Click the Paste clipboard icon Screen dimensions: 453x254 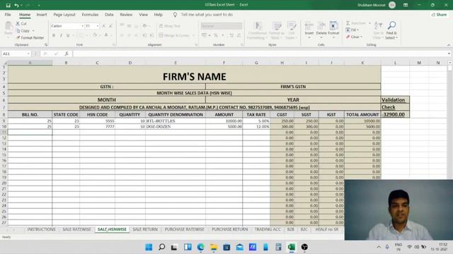click(8, 26)
